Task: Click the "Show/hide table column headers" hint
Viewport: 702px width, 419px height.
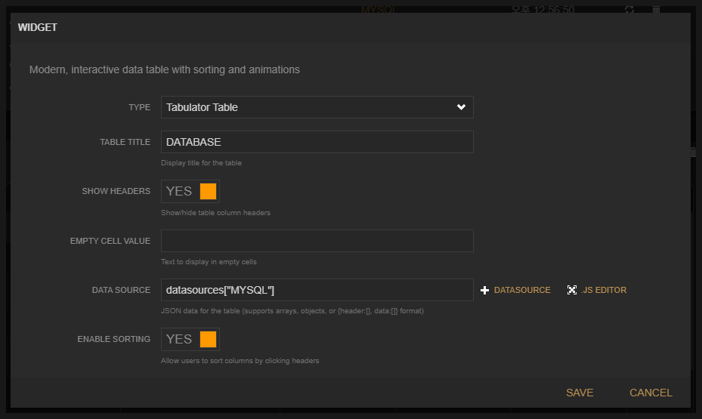Action: 215,212
